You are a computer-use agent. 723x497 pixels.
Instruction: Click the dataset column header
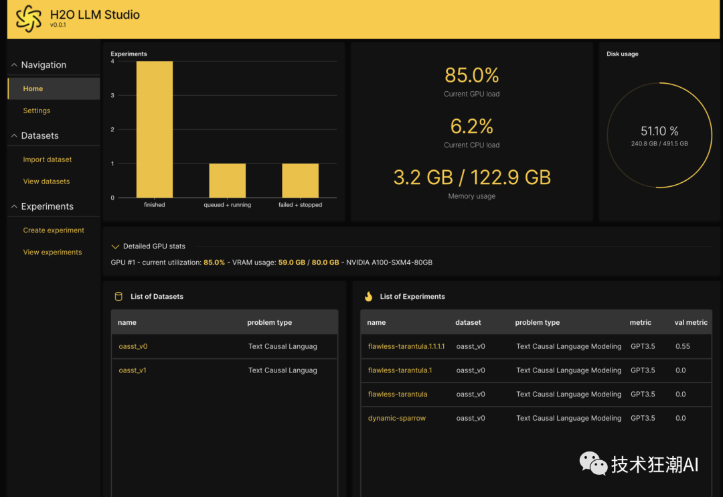[468, 322]
